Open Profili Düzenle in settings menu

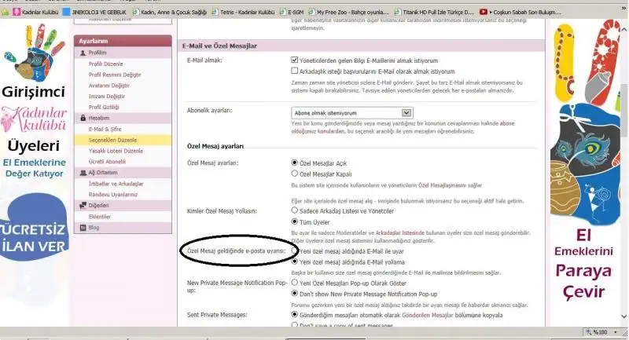pos(106,64)
